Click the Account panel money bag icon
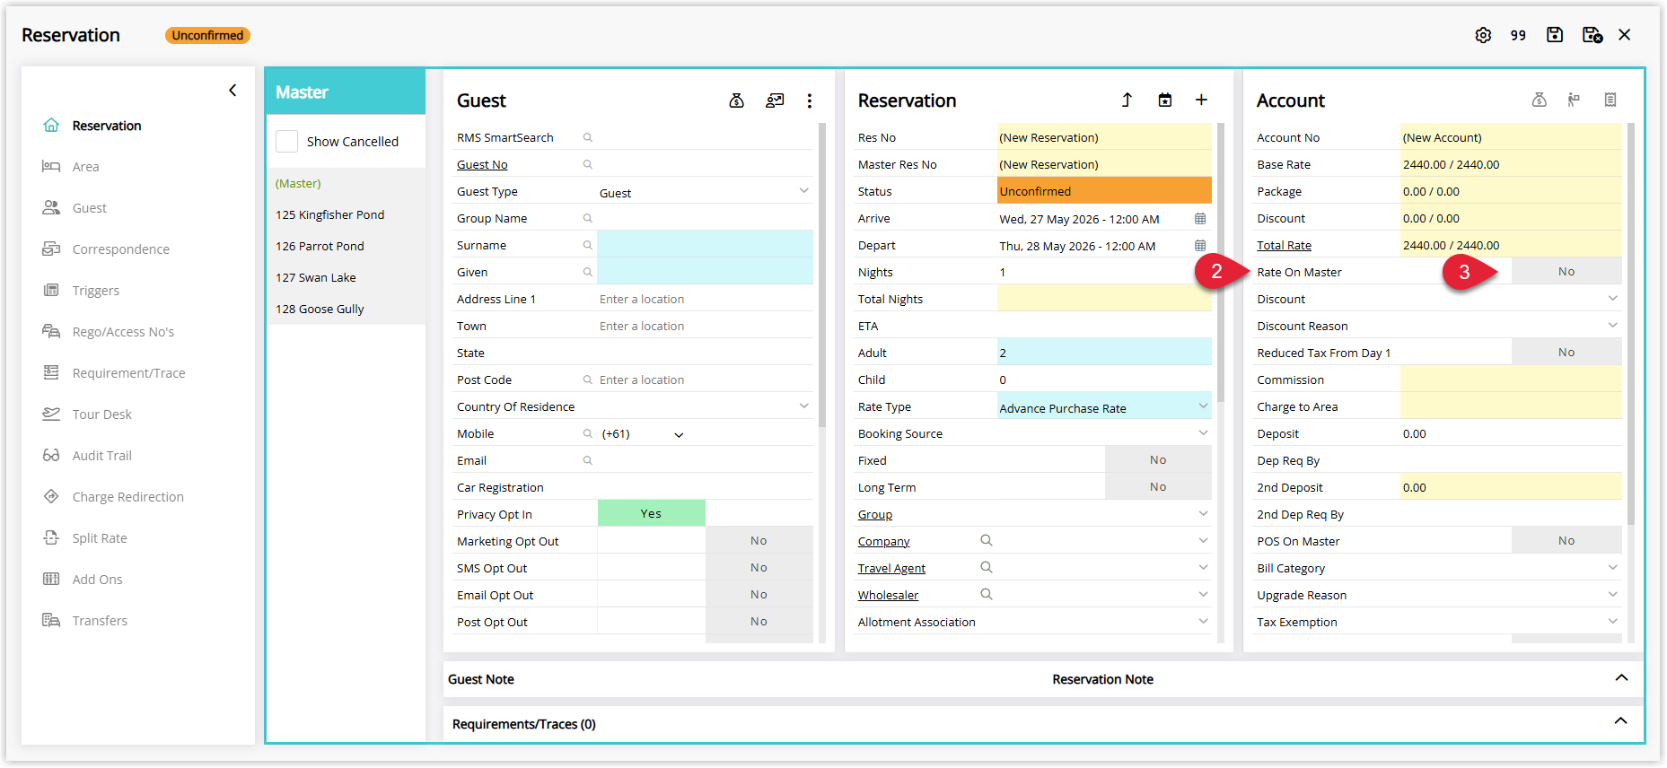This screenshot has height=768, width=1667. pyautogui.click(x=1540, y=100)
